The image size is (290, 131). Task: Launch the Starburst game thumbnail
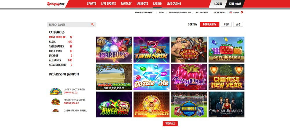[114, 50]
